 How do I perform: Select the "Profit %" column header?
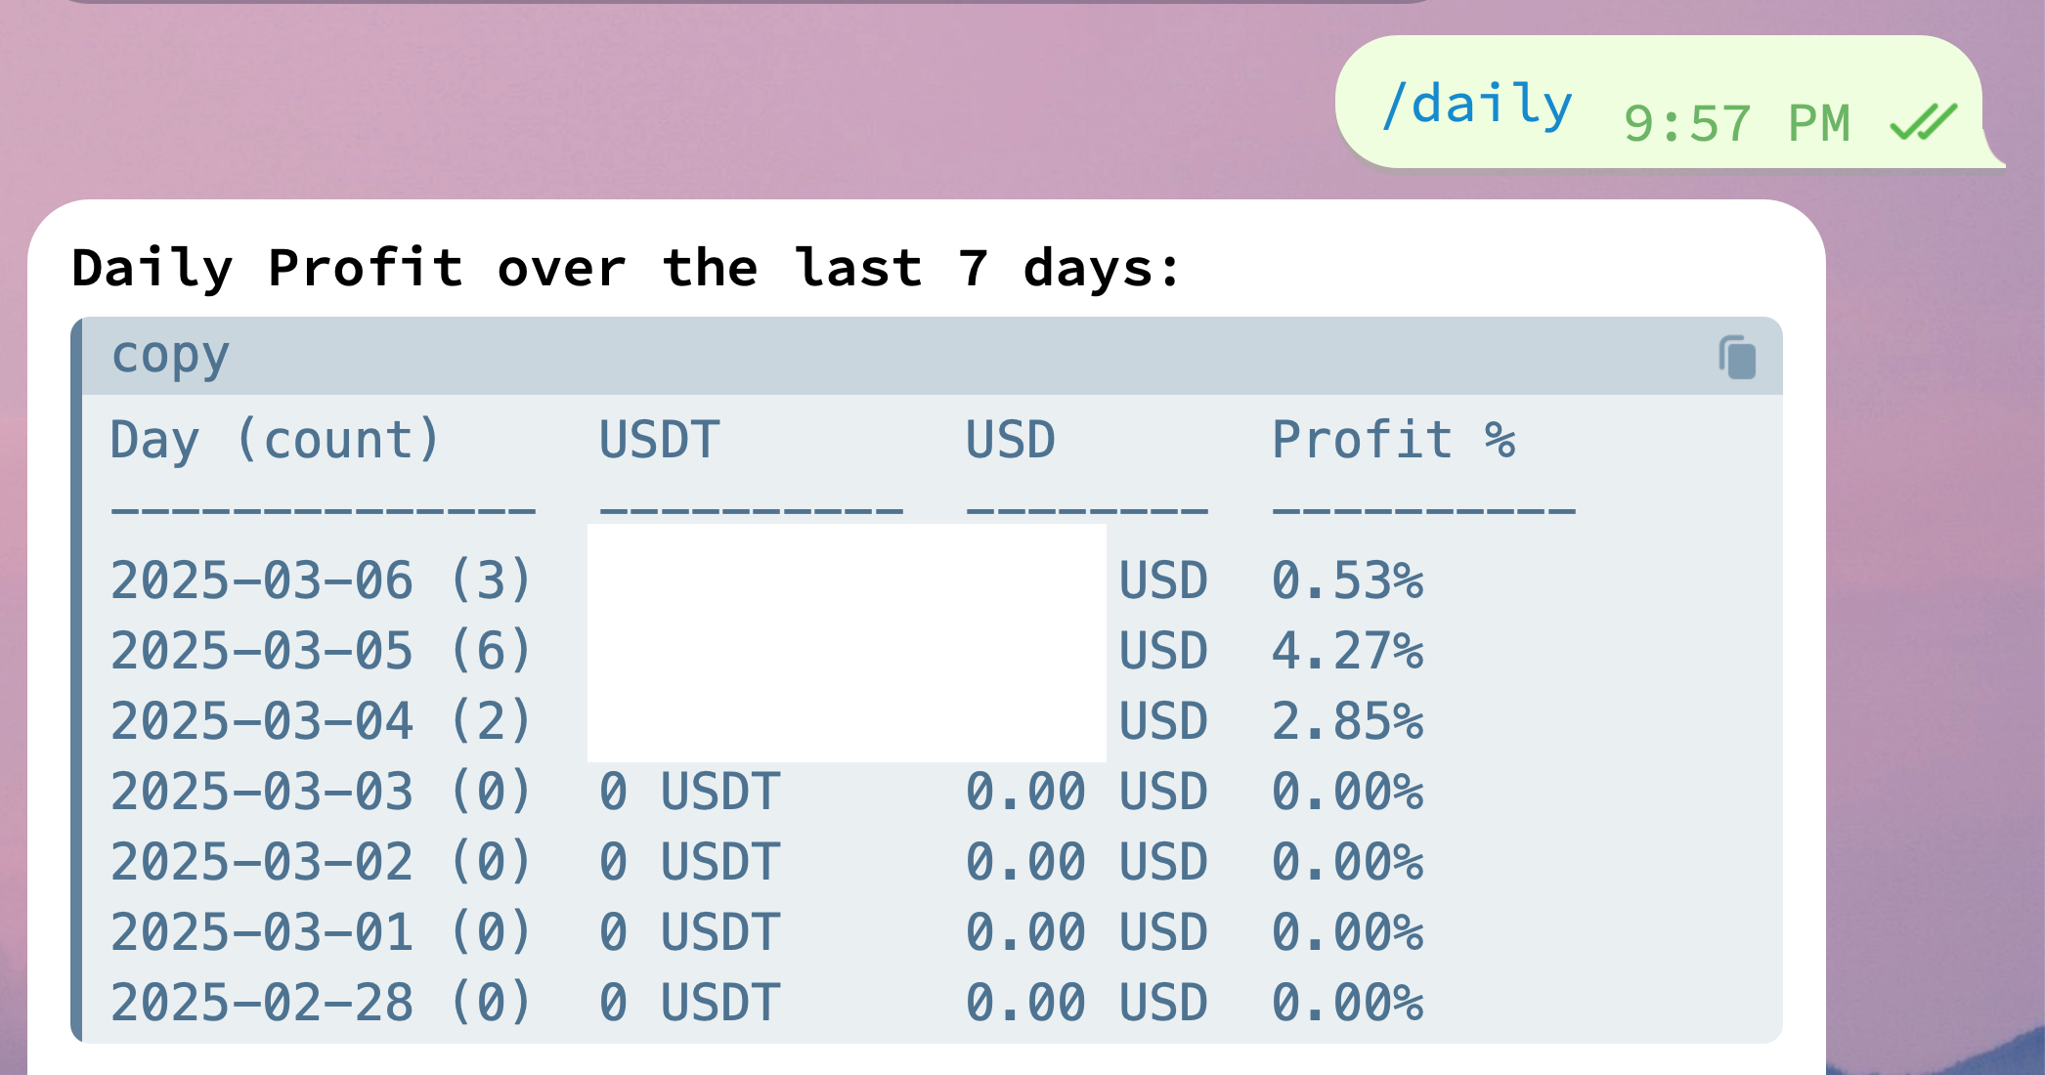(1393, 440)
